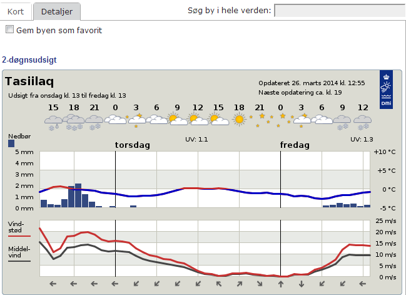Click the '5 mm' precipitation axis label
The height and width of the screenshot is (295, 406).
click(24, 152)
